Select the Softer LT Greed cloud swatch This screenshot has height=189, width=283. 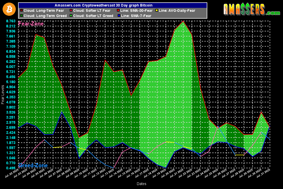coord(71,16)
